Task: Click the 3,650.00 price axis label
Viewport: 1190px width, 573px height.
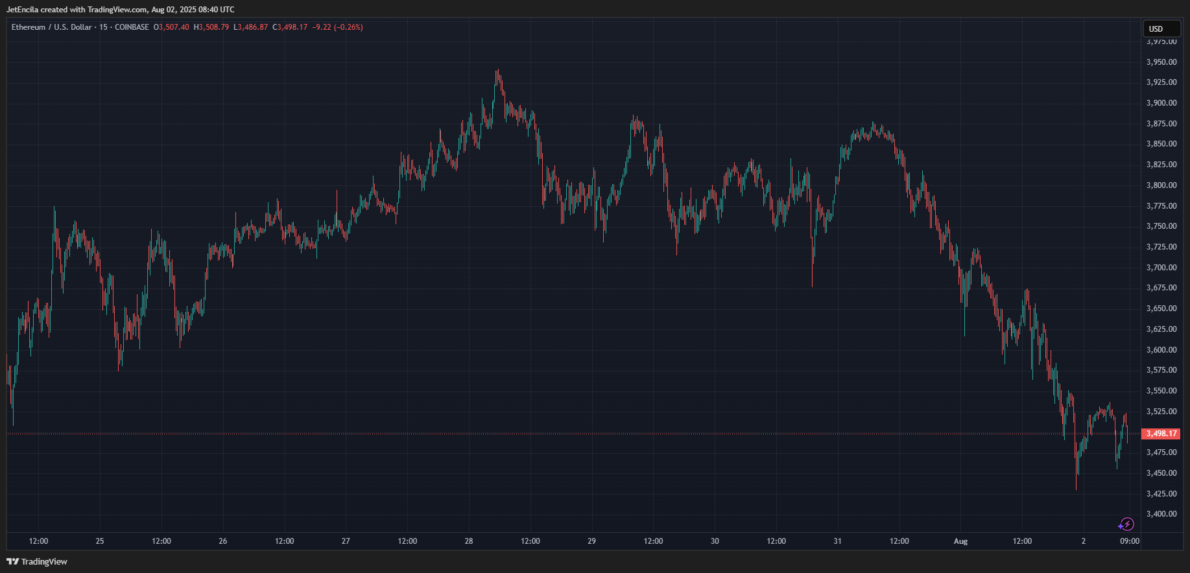Action: tap(1161, 309)
